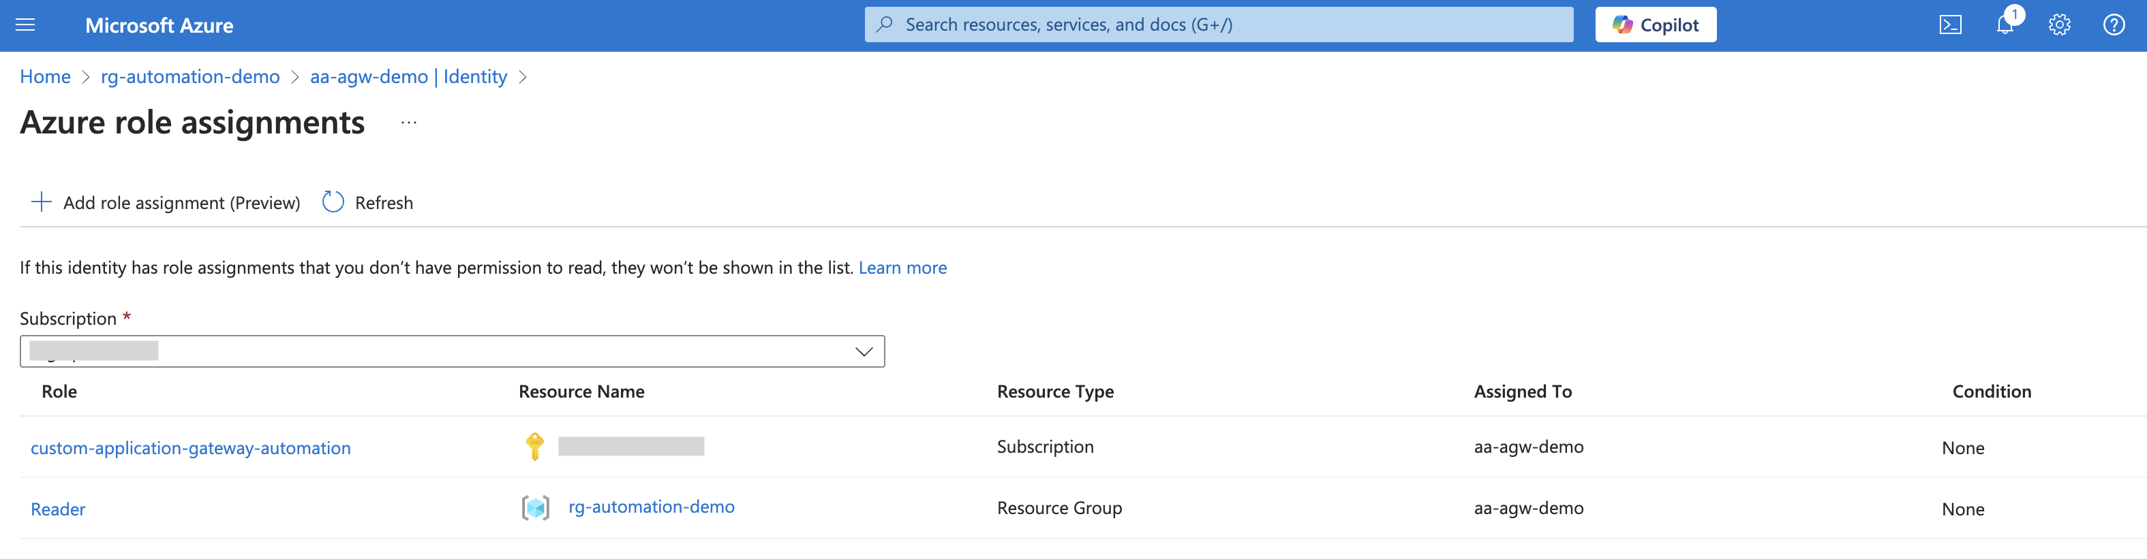
Task: Open aa-agw-demo | Identity breadcrumb
Action: click(x=408, y=77)
